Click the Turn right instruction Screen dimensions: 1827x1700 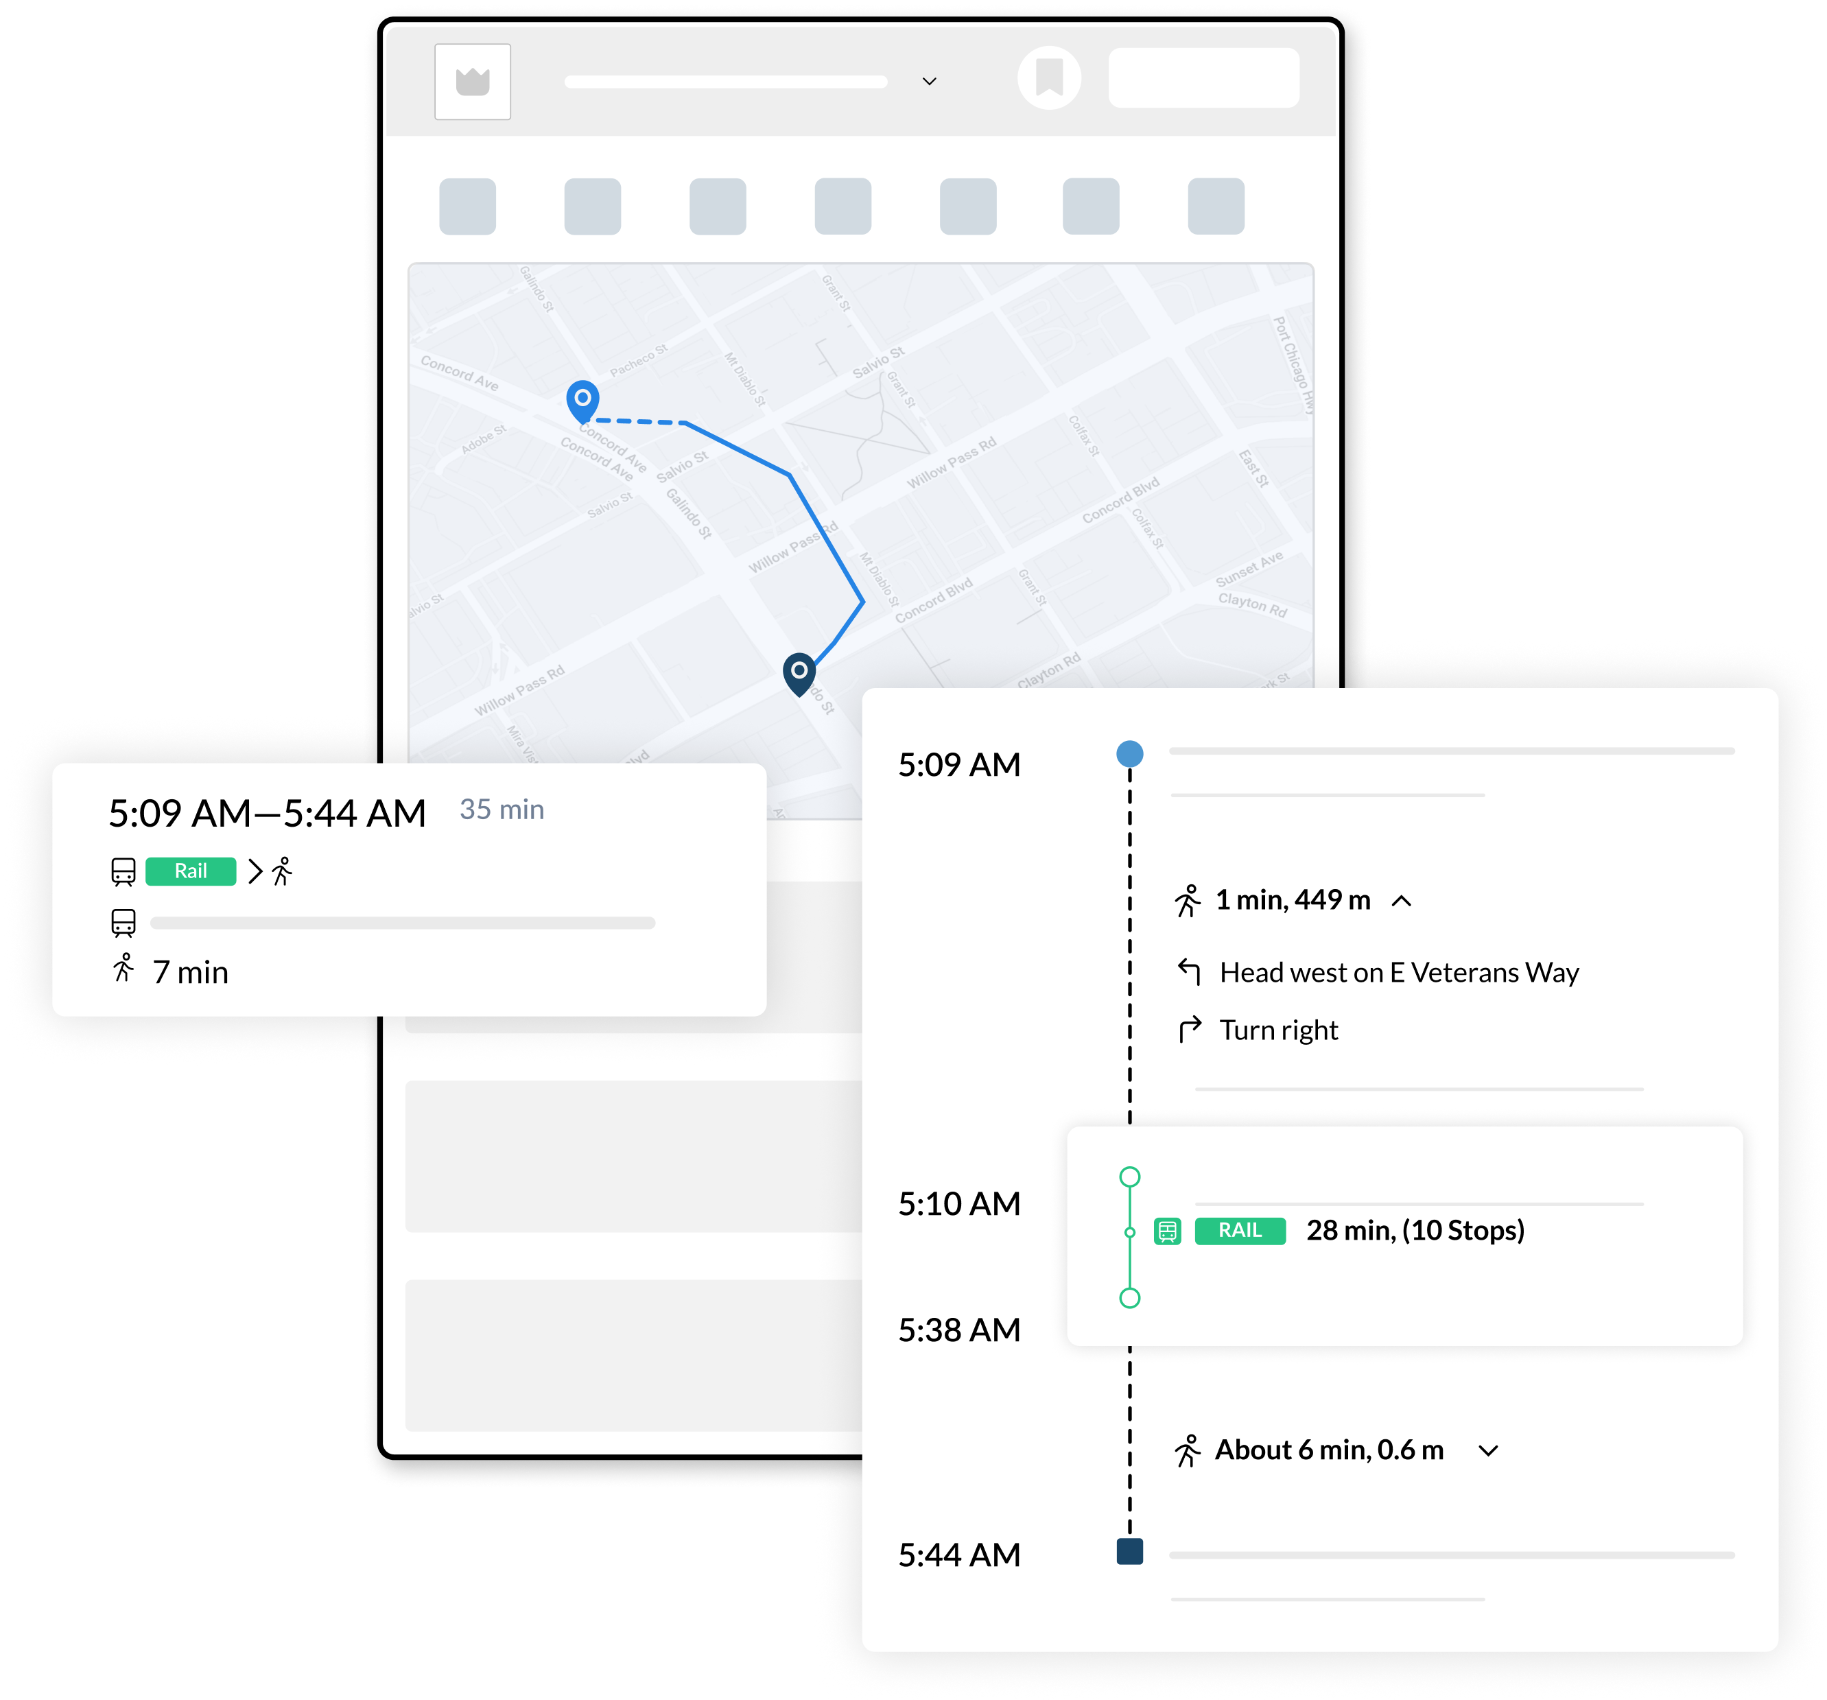(x=1278, y=1030)
